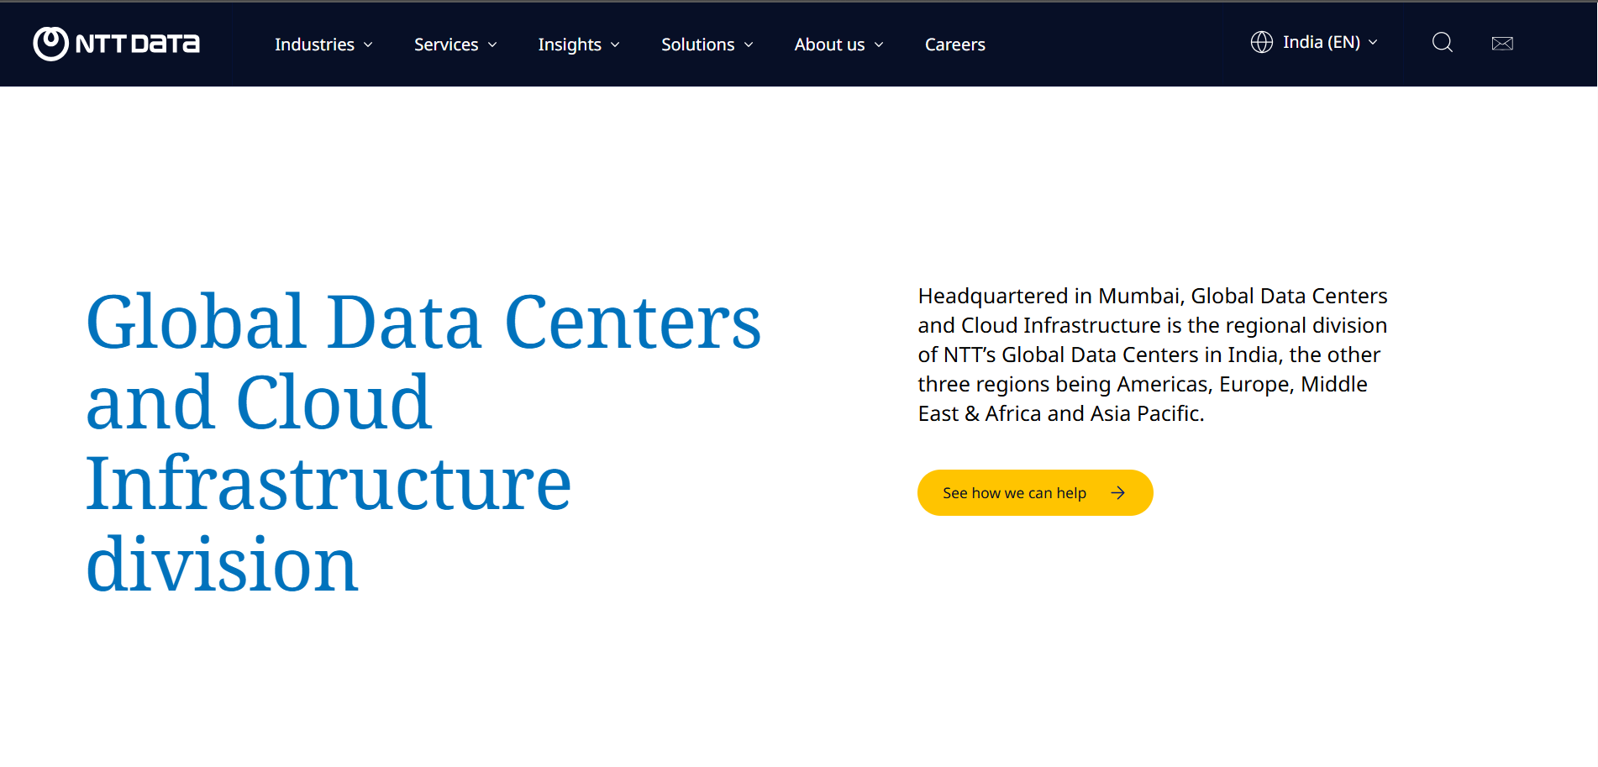Go to the Careers page
This screenshot has width=1598, height=767.
tap(955, 45)
